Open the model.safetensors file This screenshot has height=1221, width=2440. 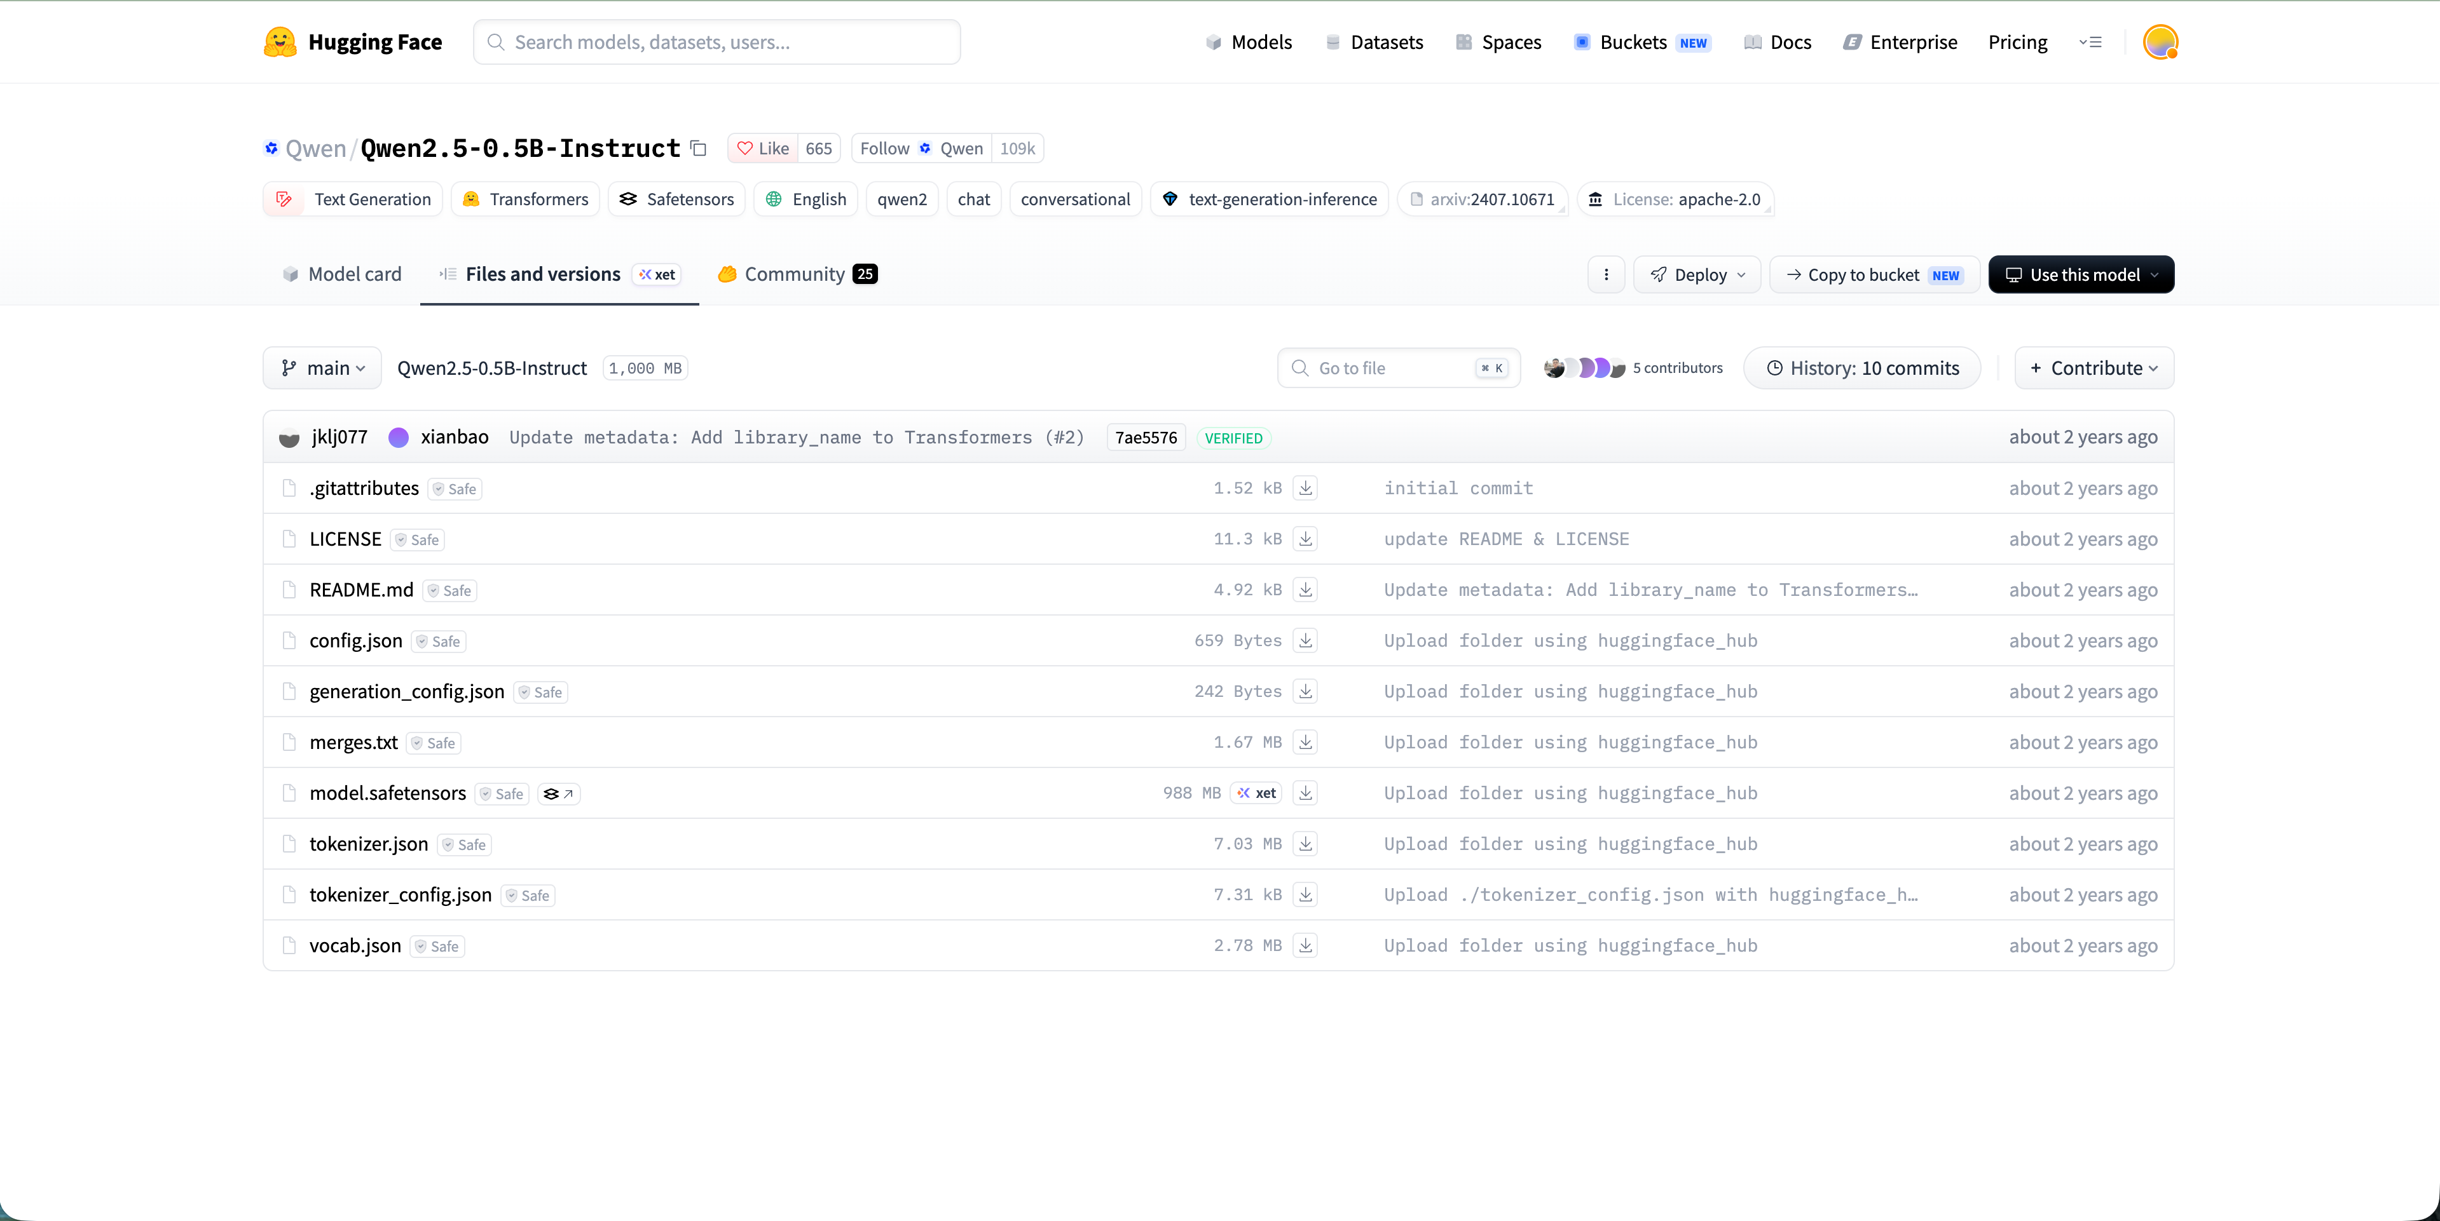(x=387, y=793)
